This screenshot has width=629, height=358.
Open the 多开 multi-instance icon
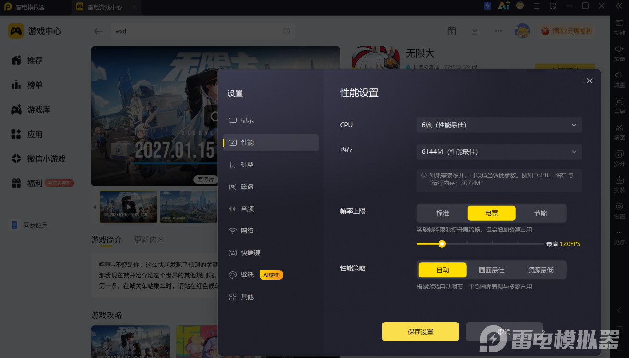point(619,154)
